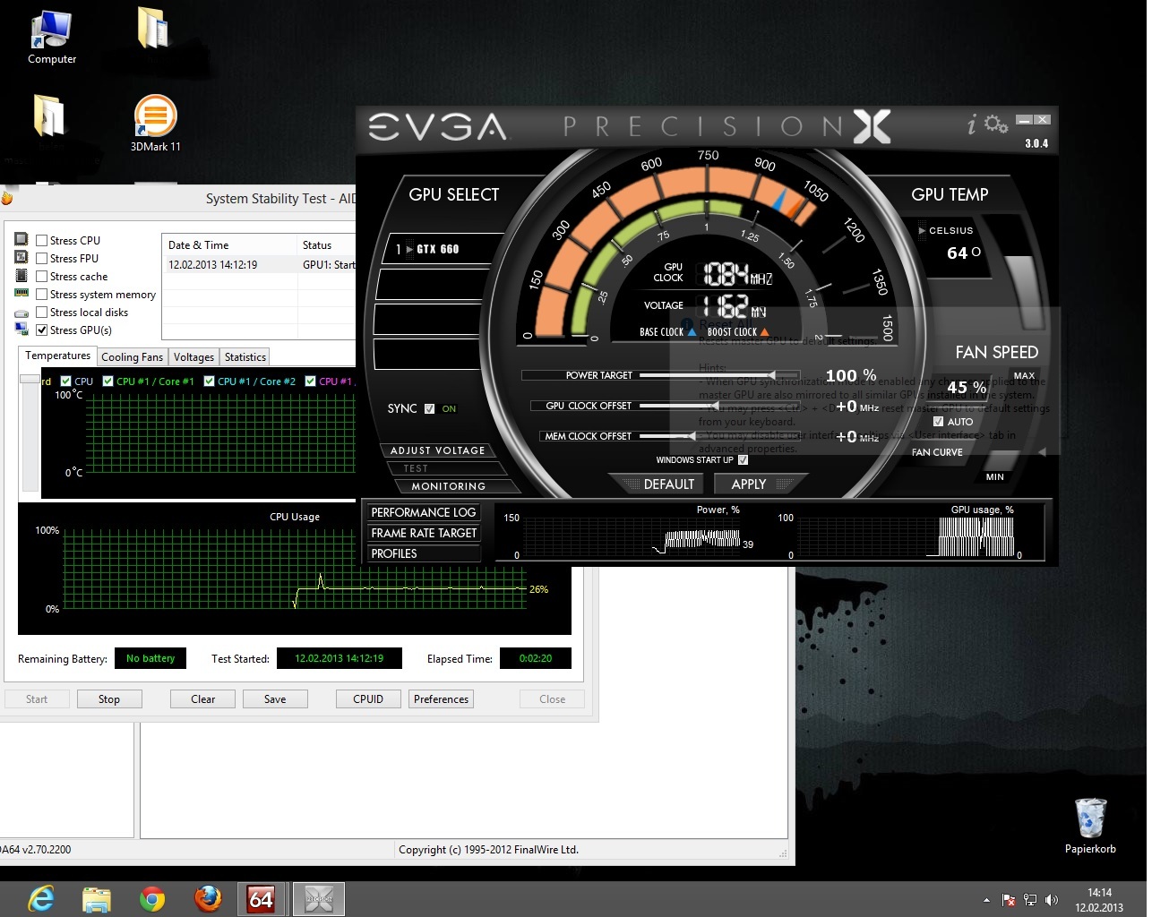Open File Explorer from the taskbar
This screenshot has height=917, width=1152.
pos(96,899)
